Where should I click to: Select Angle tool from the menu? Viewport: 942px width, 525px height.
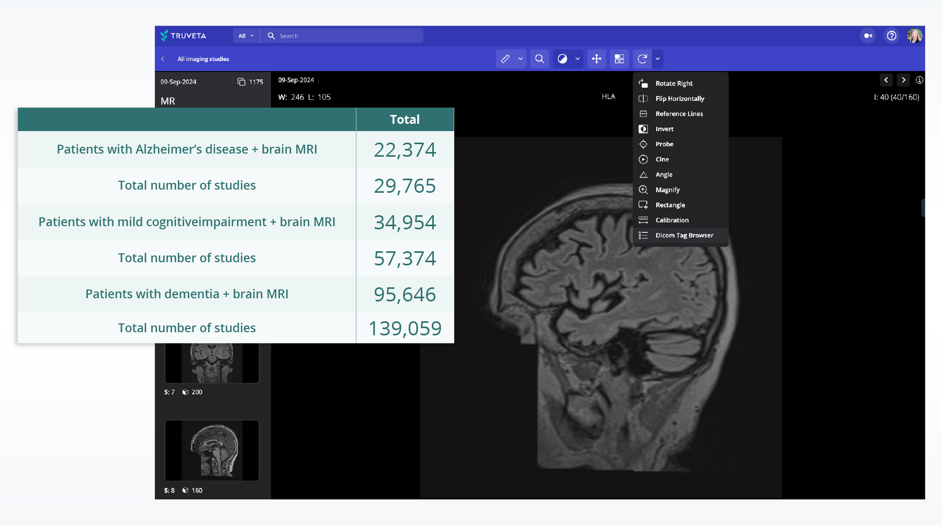681,174
